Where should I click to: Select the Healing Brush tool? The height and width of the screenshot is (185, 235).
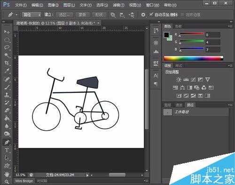tap(7, 80)
